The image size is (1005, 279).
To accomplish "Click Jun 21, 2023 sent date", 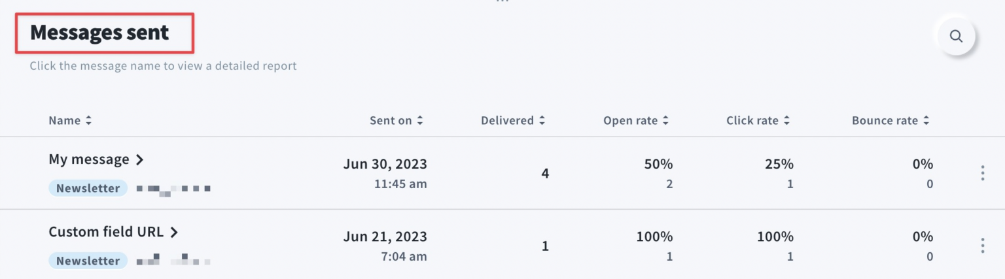I will click(x=385, y=237).
